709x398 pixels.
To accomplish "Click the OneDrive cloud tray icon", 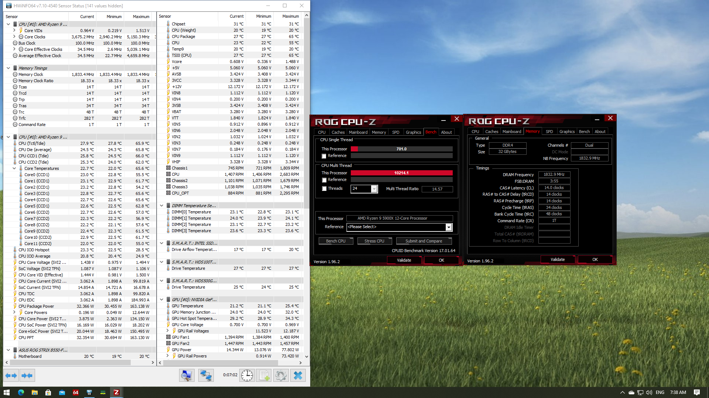I will 631,392.
